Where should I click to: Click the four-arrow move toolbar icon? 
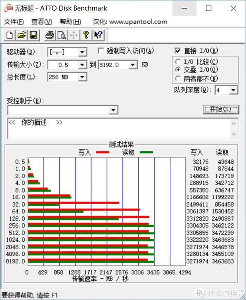(74, 35)
